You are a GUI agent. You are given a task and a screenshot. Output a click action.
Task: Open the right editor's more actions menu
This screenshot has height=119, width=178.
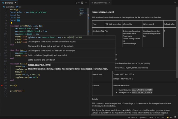coord(174,3)
